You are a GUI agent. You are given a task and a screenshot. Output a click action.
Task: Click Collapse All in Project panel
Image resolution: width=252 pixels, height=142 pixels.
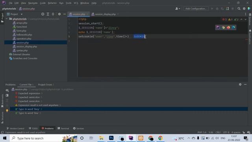coord(53,14)
